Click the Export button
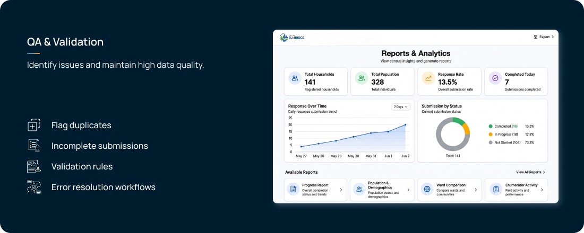584x233 pixels. tap(544, 37)
